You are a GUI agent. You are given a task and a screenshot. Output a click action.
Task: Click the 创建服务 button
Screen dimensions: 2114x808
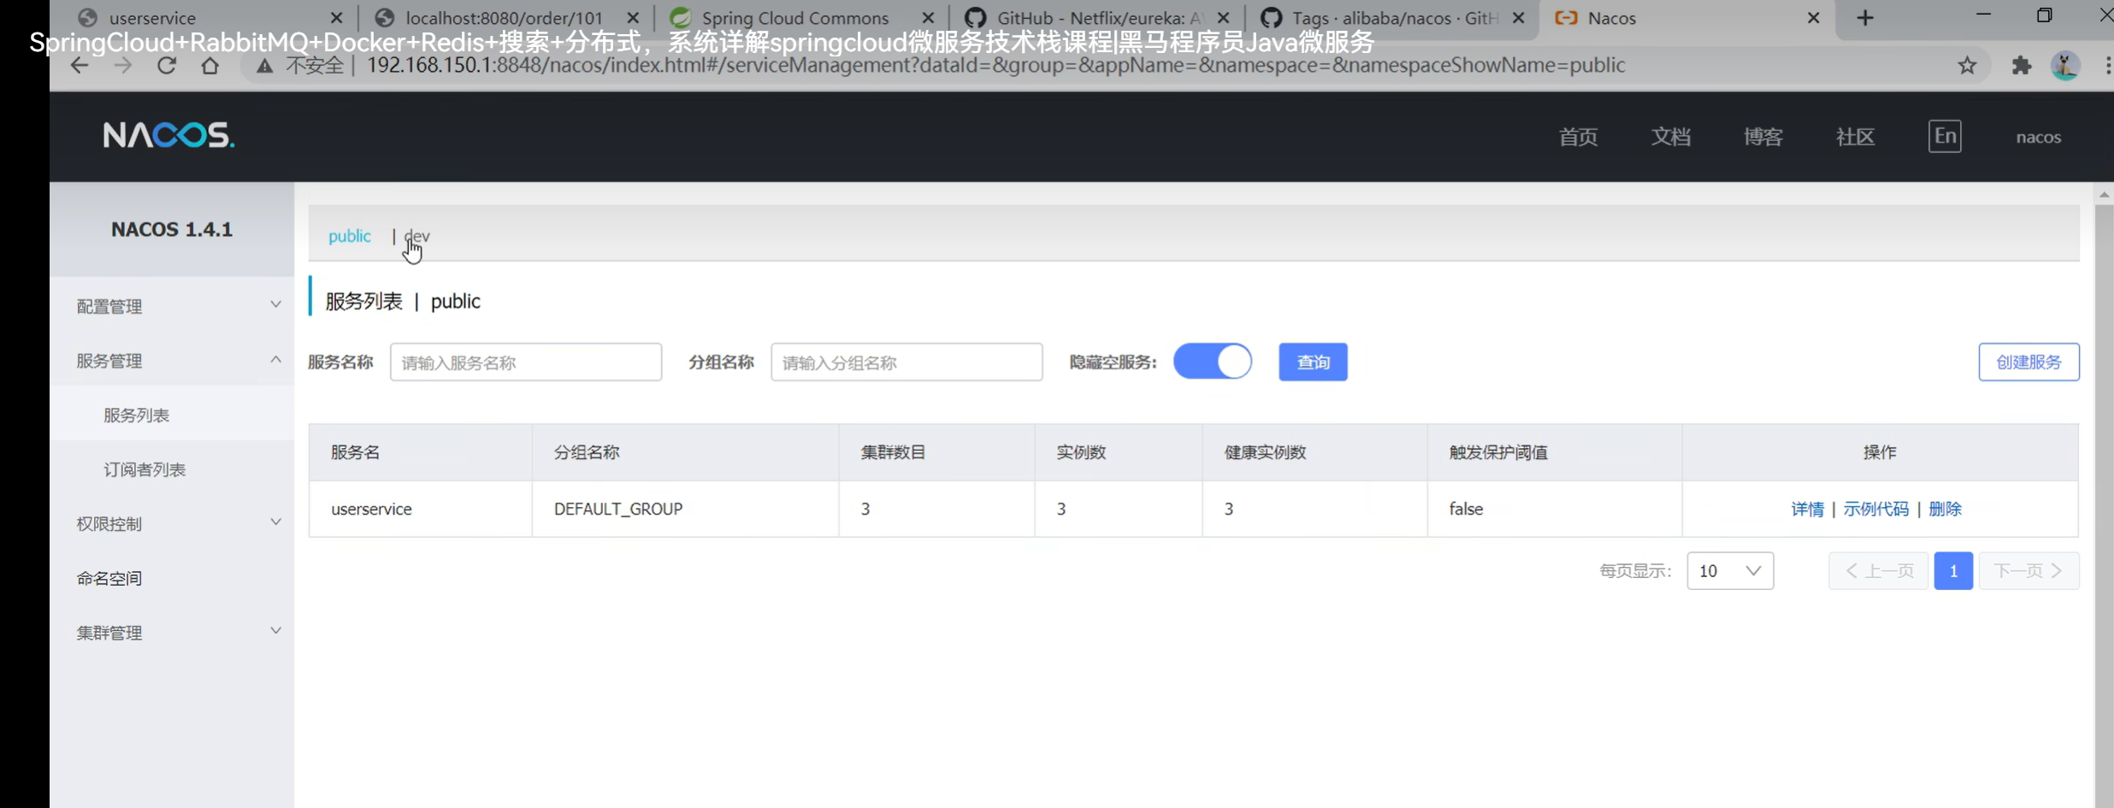[x=2028, y=363]
